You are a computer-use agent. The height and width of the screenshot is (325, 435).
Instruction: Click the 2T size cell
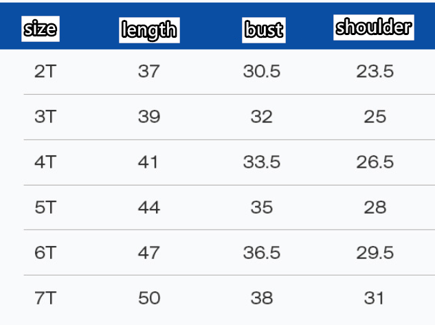click(x=45, y=71)
